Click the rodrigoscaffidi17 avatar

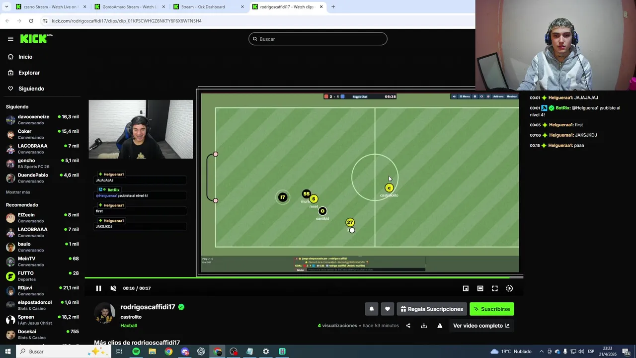(x=105, y=313)
